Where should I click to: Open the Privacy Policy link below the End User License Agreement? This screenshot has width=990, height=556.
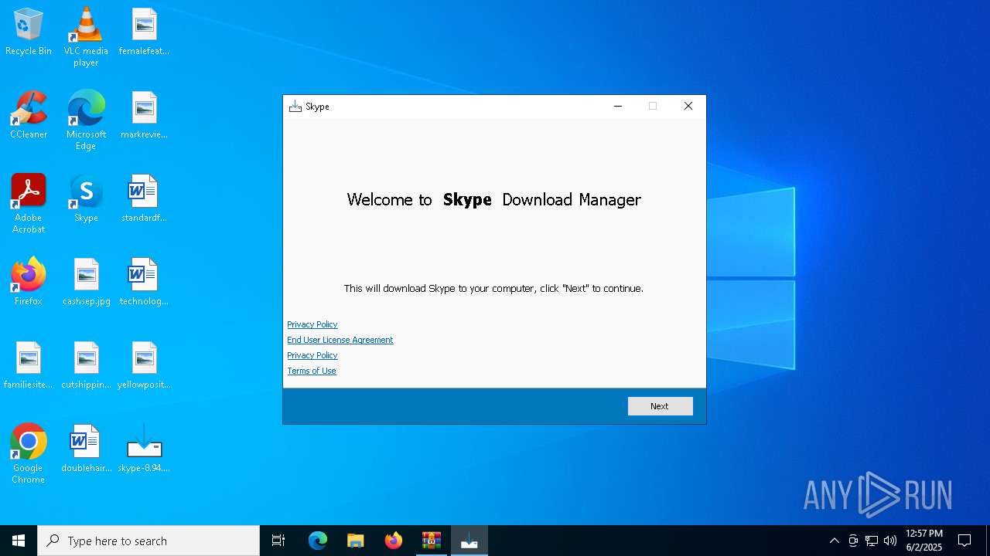point(312,355)
